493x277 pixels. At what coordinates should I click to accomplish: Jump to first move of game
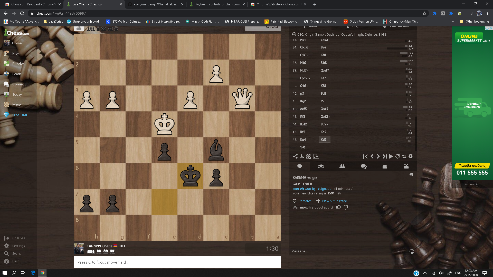tap(365, 156)
